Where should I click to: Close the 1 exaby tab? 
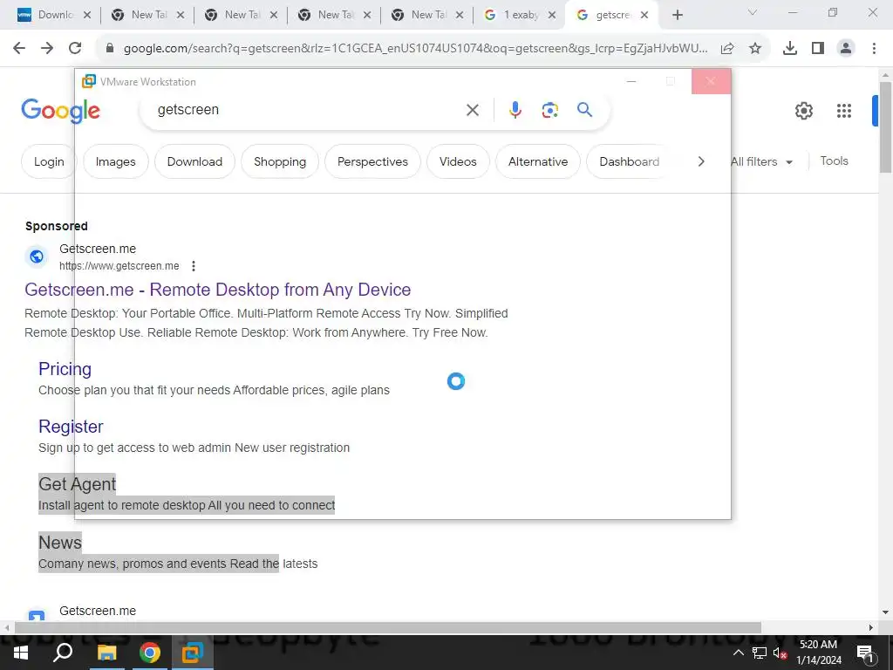551,15
